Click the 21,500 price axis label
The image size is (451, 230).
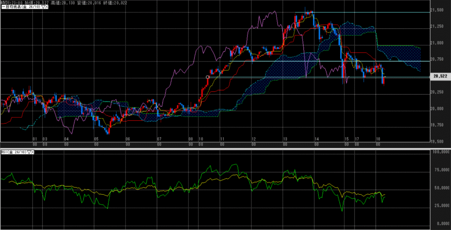pyautogui.click(x=439, y=10)
